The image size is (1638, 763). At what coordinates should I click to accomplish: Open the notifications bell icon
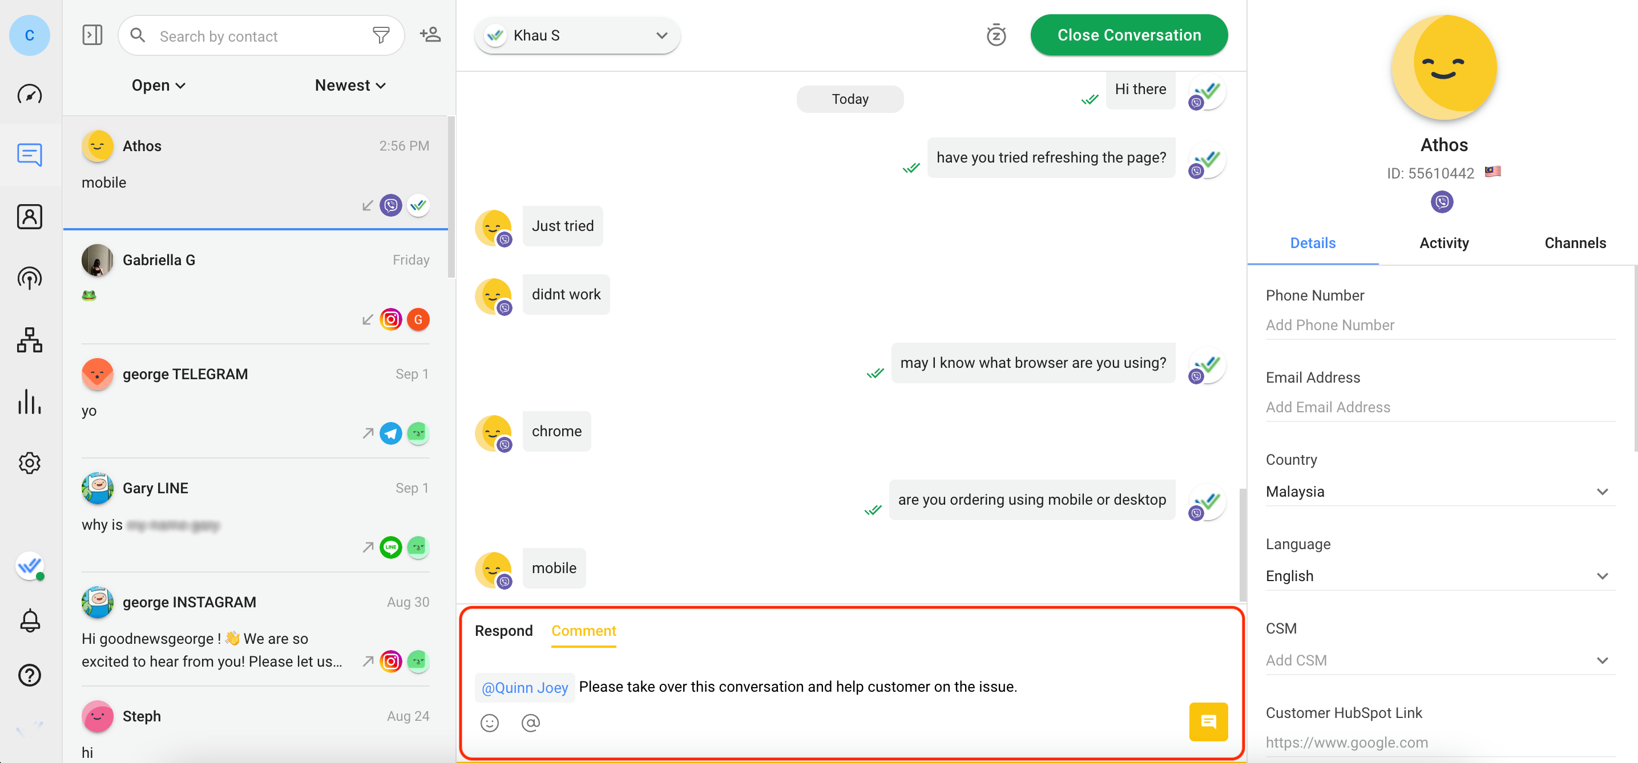tap(29, 620)
